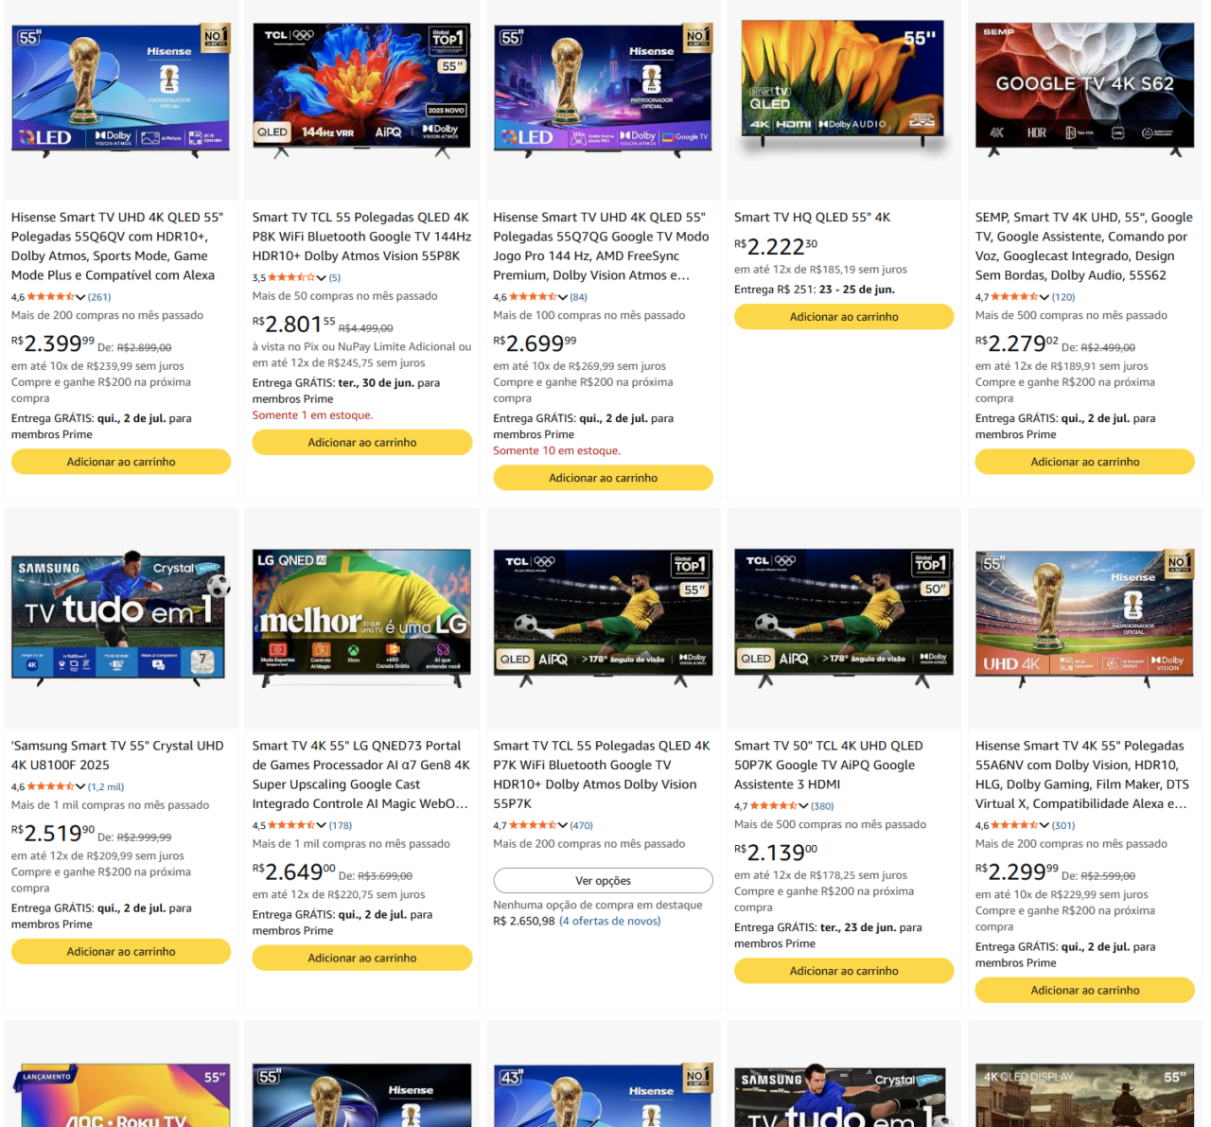Viewport: 1211px width, 1127px height.
Task: Expand rating chevron for Hisense 55A6NV
Action: [1044, 825]
